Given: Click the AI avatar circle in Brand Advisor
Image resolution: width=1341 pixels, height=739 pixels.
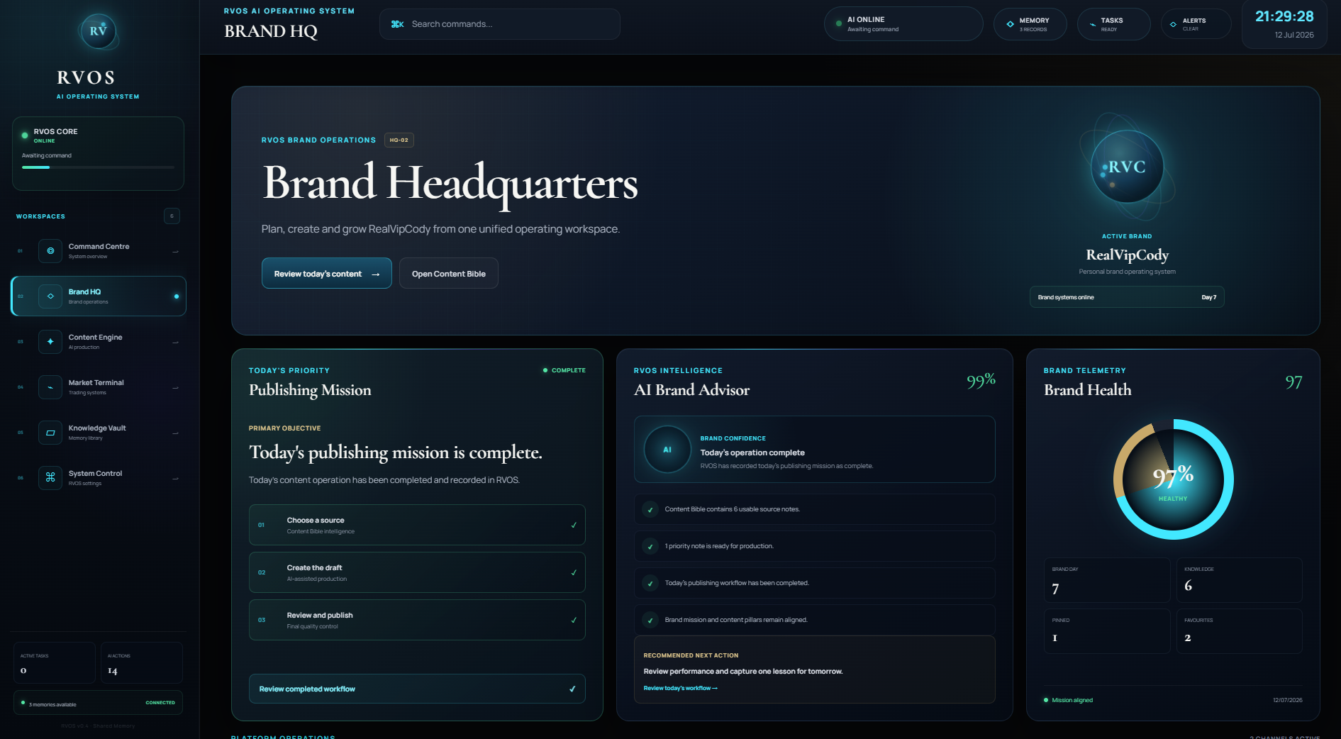Looking at the screenshot, I should coord(667,450).
